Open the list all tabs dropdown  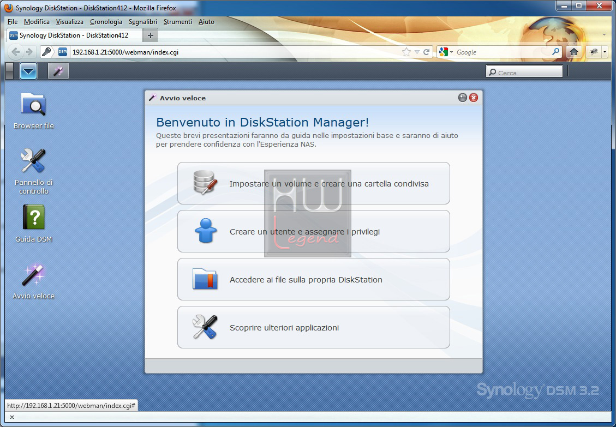pos(604,35)
